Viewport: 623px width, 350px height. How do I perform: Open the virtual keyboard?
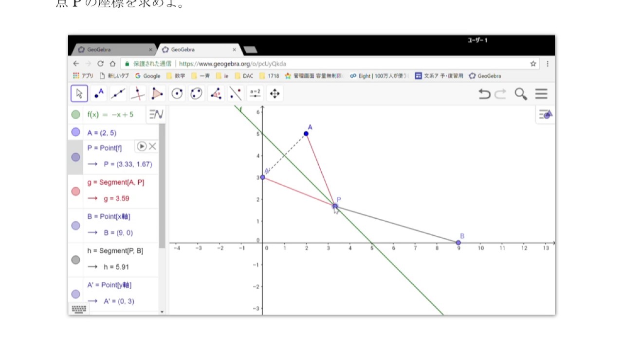click(79, 309)
